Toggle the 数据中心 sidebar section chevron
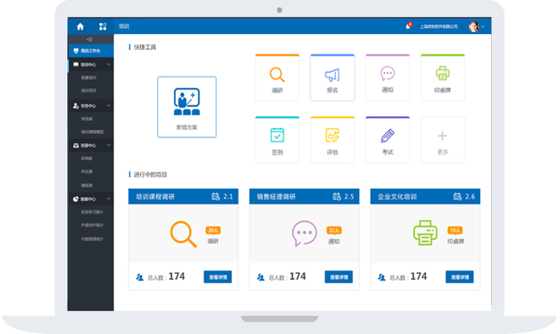This screenshot has height=334, width=560. (x=109, y=198)
